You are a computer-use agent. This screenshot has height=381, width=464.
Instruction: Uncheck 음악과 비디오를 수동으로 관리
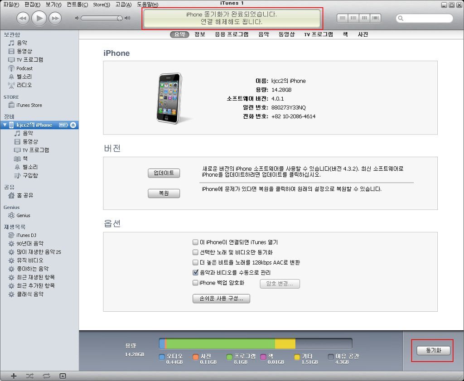tap(195, 272)
